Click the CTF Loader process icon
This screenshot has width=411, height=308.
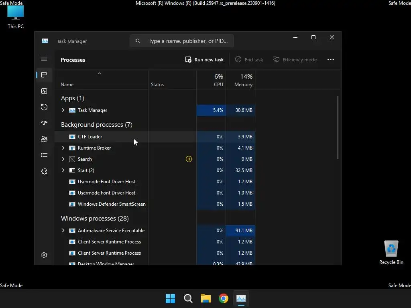coord(72,137)
